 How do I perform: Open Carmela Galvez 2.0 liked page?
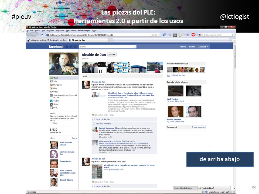coord(67,153)
